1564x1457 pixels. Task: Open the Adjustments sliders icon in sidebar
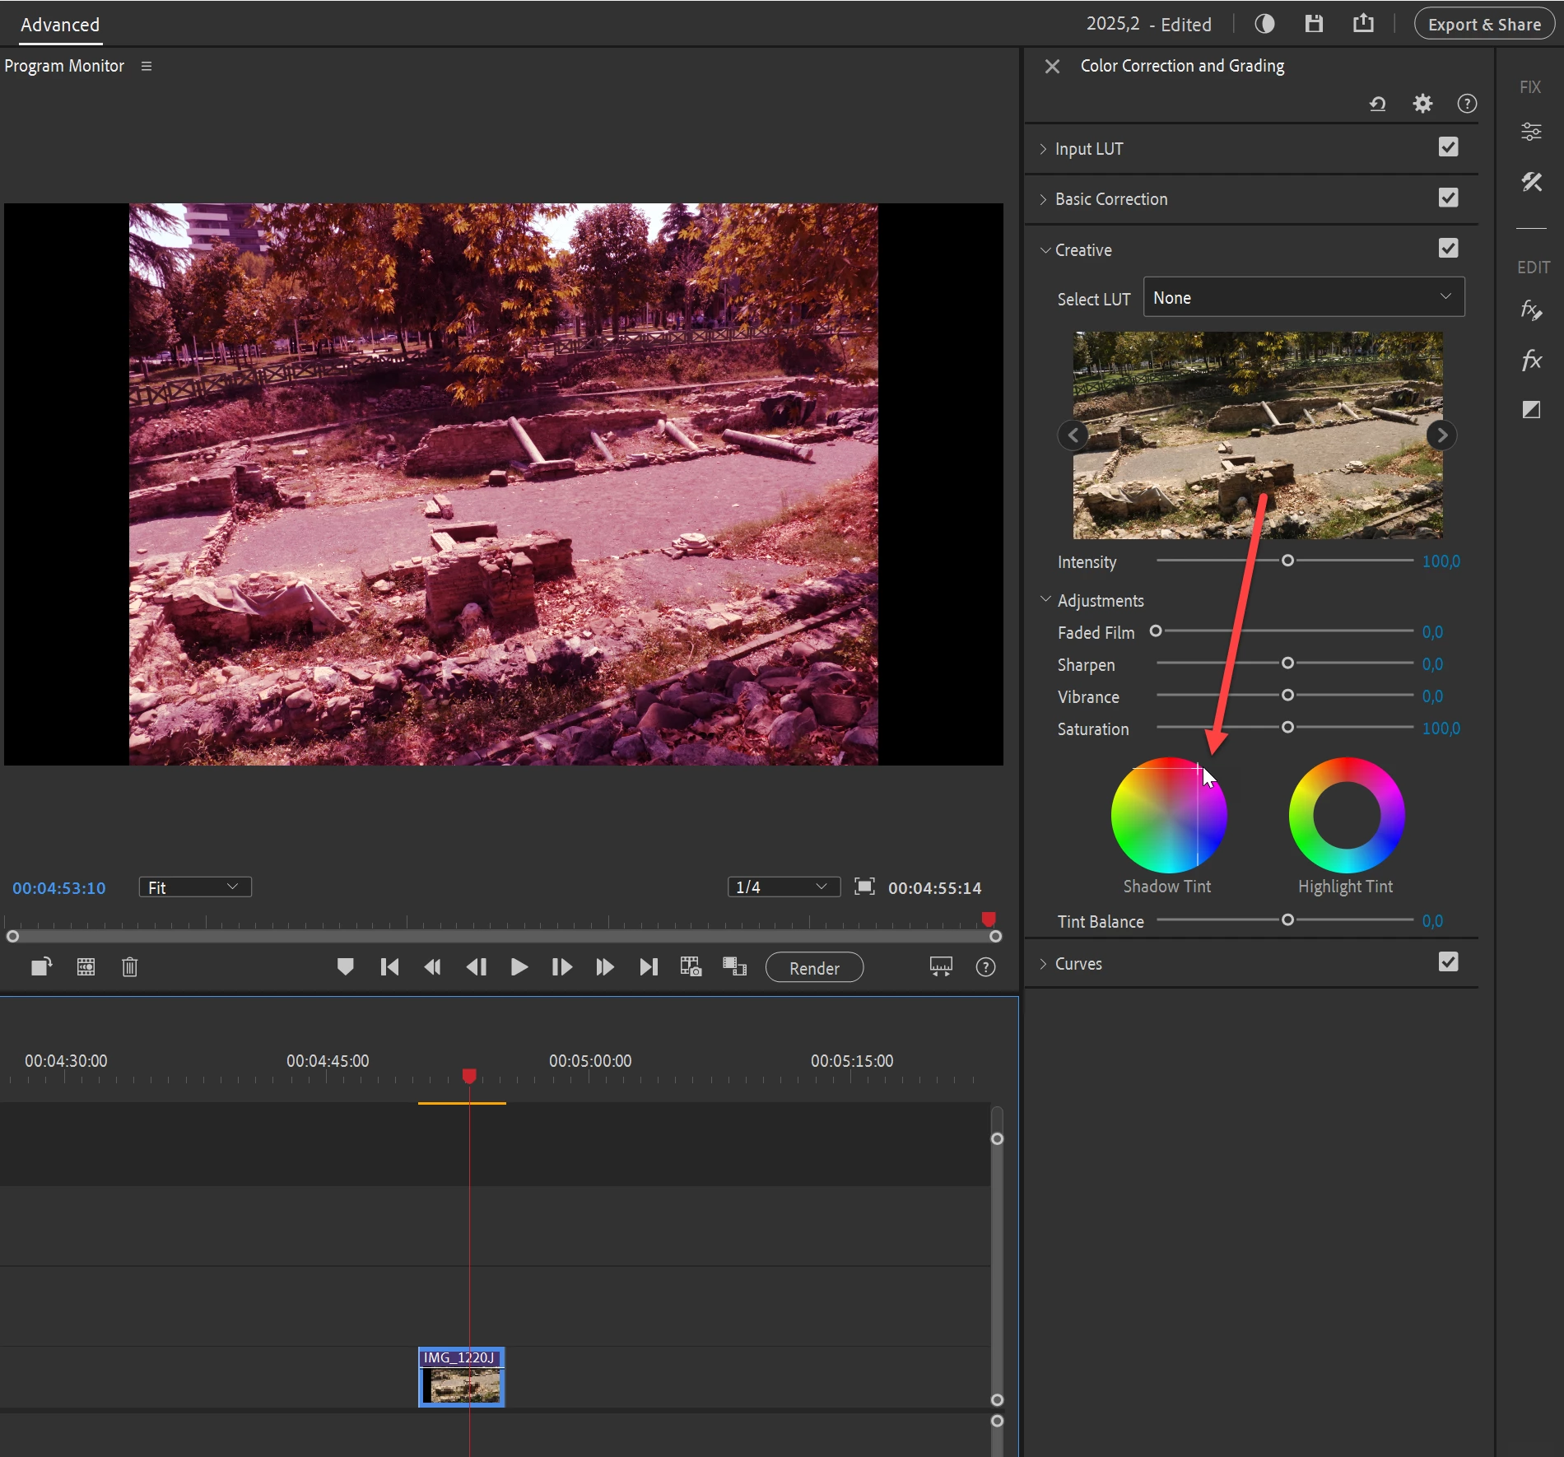click(x=1531, y=132)
